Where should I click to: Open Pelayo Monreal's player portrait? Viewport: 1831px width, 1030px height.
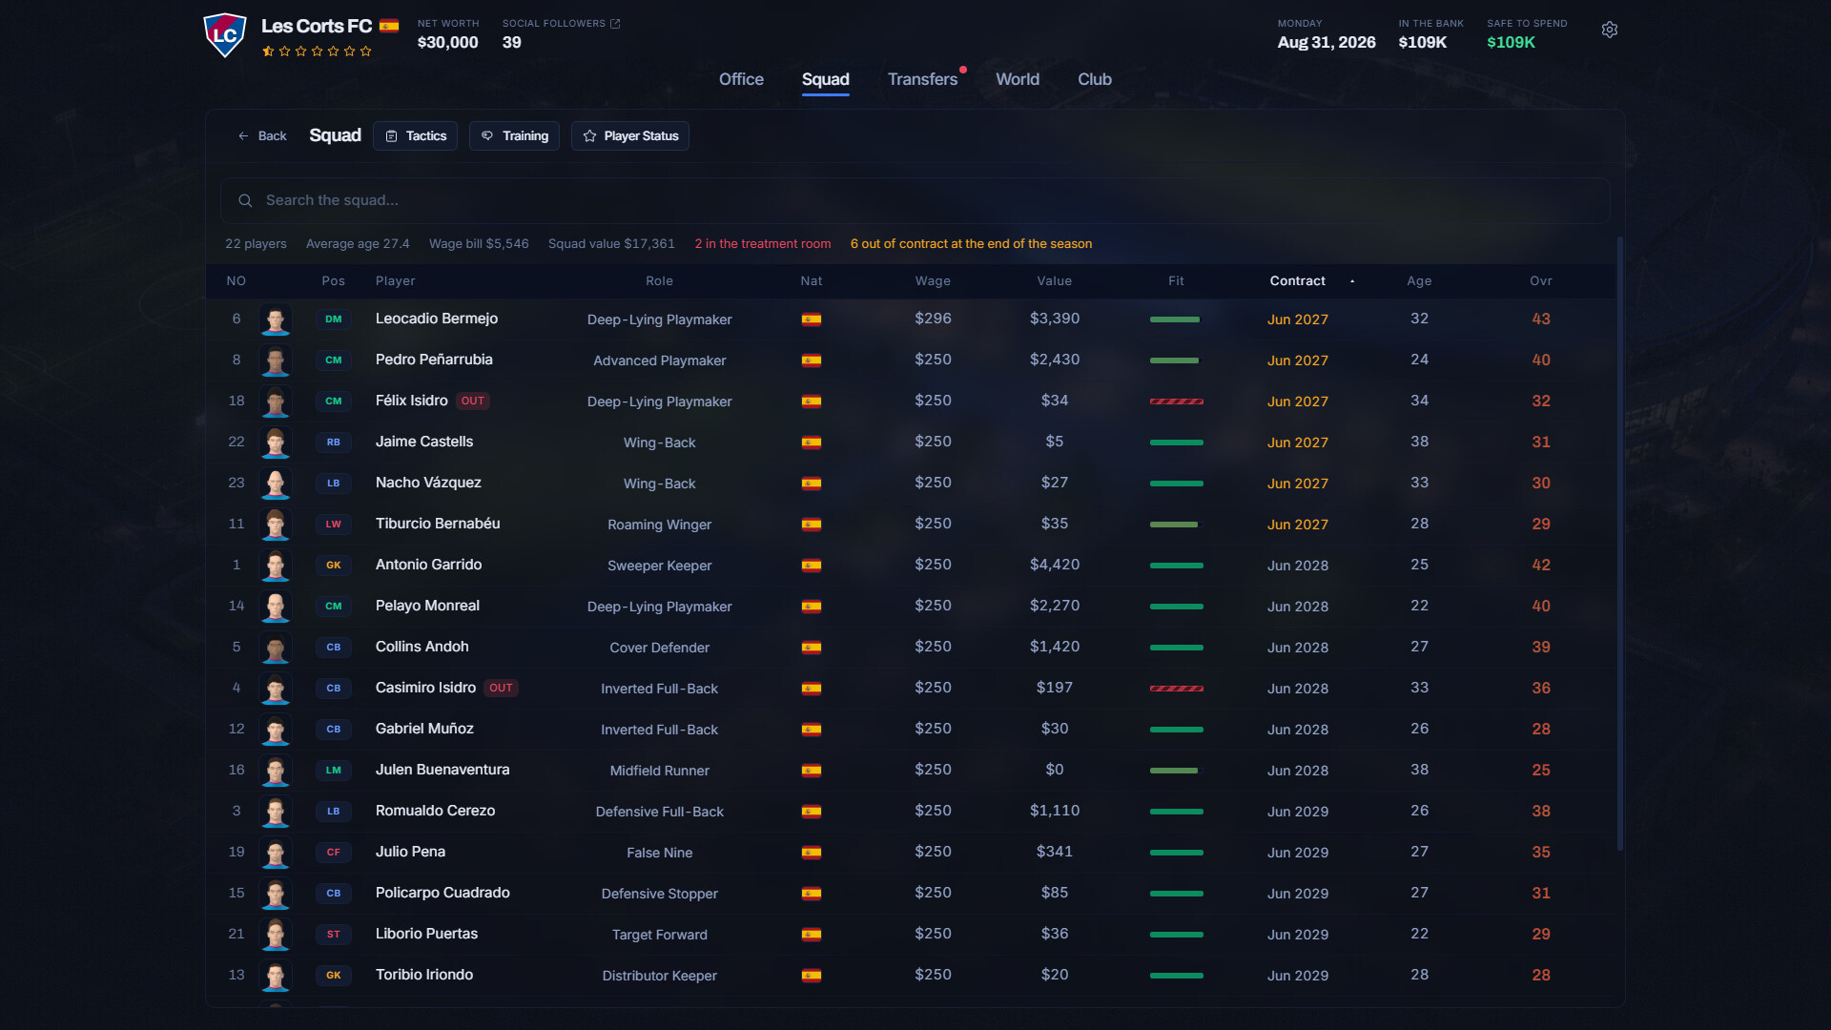[276, 607]
